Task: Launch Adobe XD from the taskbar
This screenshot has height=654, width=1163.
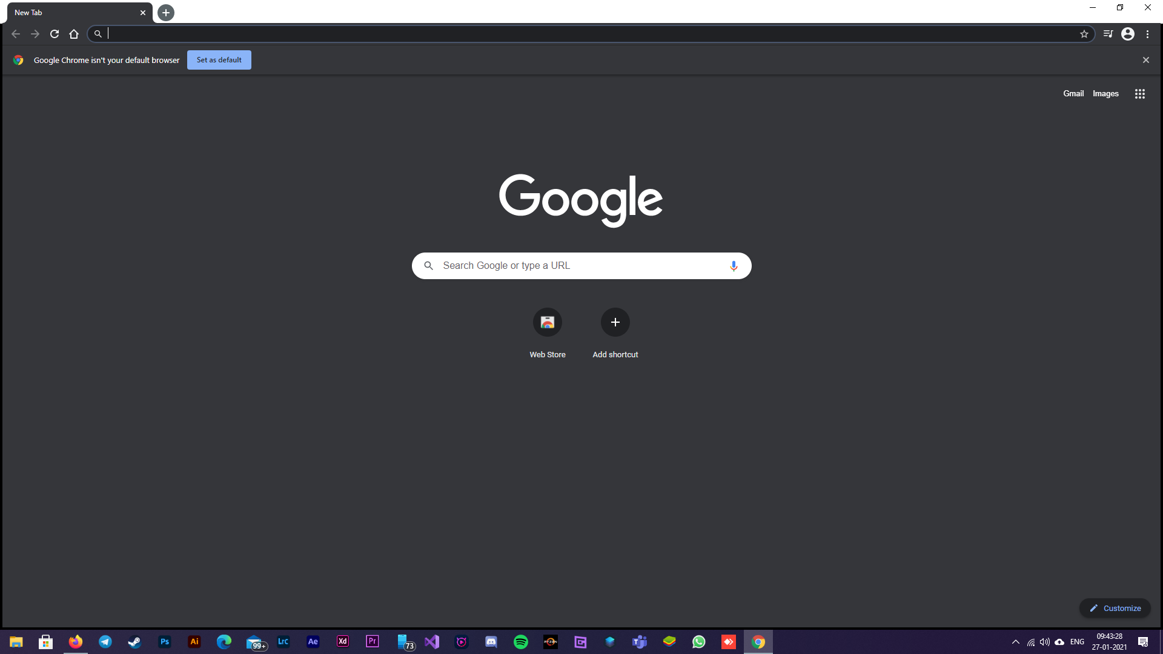Action: click(x=343, y=642)
